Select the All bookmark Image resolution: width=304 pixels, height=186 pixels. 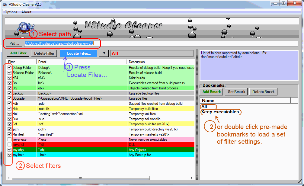tap(204, 107)
